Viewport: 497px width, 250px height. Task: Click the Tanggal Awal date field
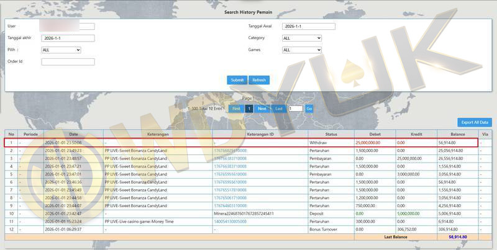(x=308, y=26)
